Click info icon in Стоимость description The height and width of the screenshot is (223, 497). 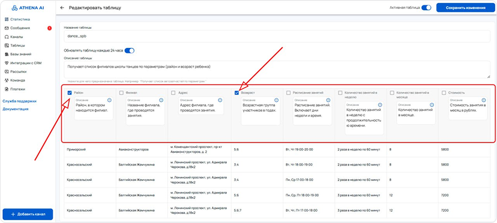483,100
